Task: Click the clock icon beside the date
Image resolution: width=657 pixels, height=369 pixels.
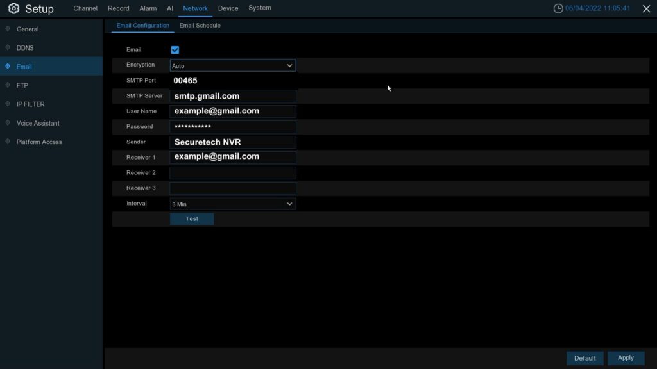Action: (x=558, y=9)
